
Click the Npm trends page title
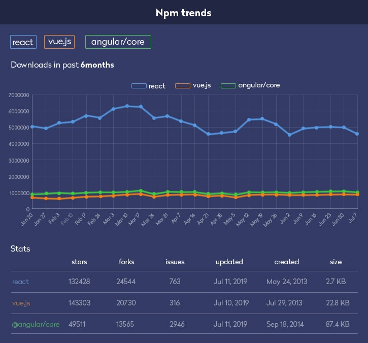tap(184, 13)
